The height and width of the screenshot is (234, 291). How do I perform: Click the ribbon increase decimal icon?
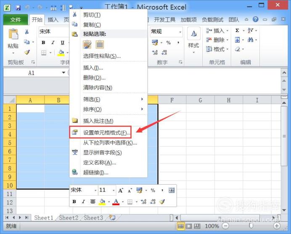coord(155,53)
